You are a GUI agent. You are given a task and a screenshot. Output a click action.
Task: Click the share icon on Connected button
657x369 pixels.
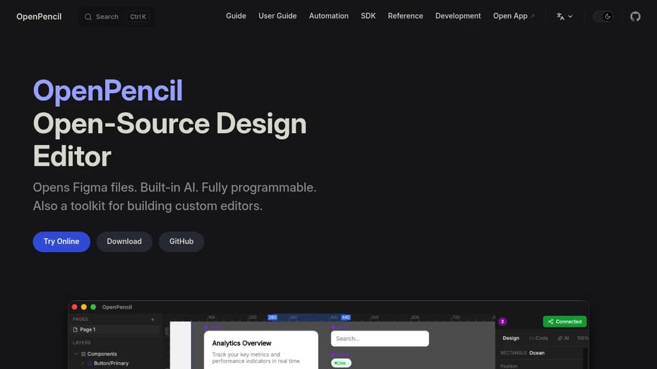(550, 322)
